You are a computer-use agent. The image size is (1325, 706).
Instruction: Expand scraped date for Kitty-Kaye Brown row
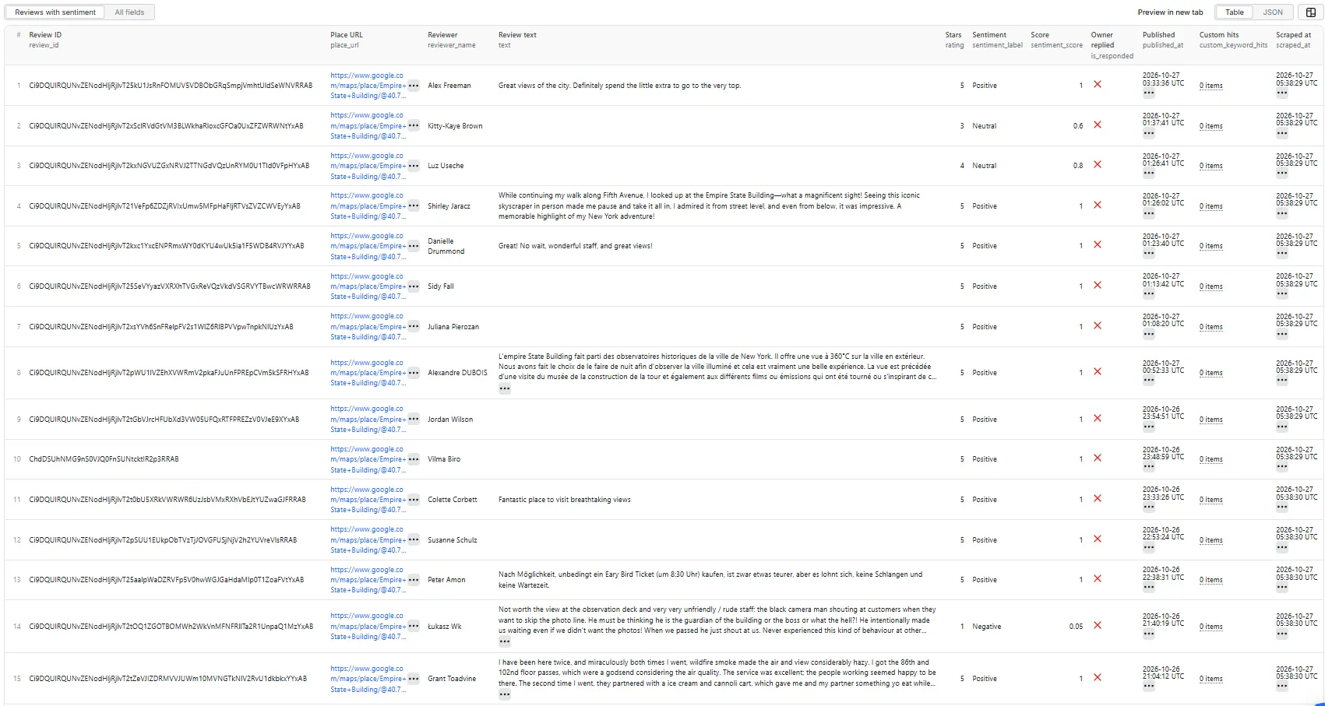click(1282, 134)
